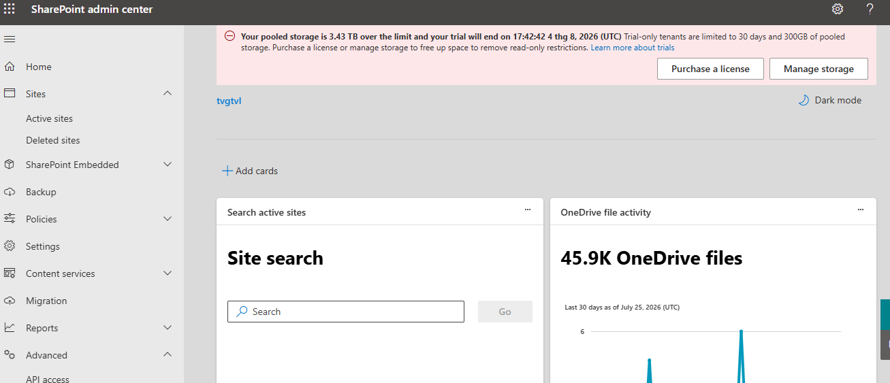Collapse the navigation hamburger menu
The height and width of the screenshot is (383, 890).
tap(10, 39)
